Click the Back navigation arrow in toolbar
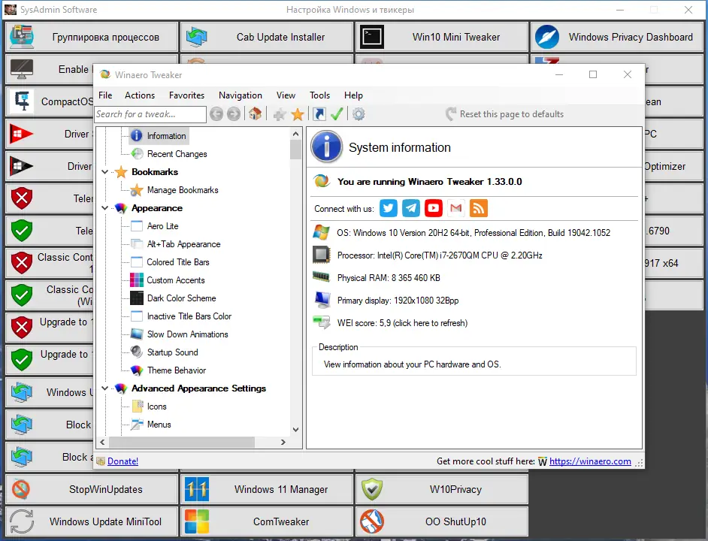708x541 pixels. click(216, 114)
